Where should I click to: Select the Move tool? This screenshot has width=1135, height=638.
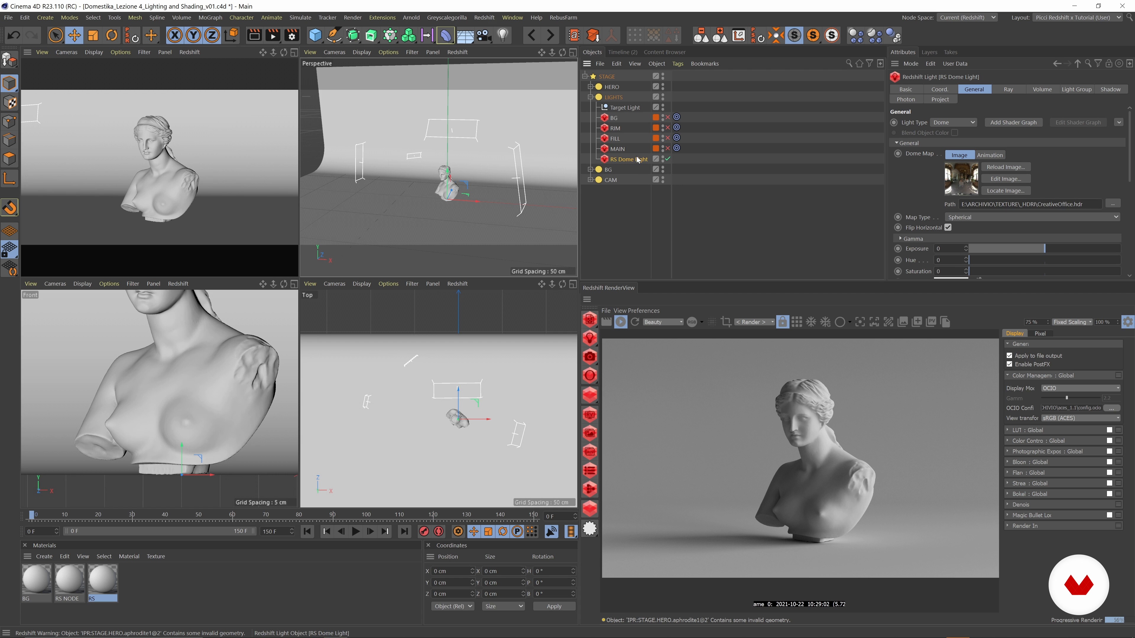(74, 35)
